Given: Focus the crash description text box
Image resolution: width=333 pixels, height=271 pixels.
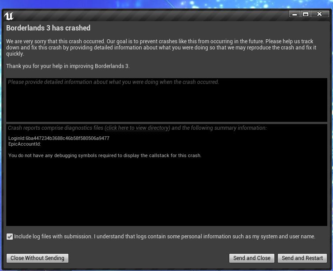Looking at the screenshot, I should pyautogui.click(x=167, y=100).
